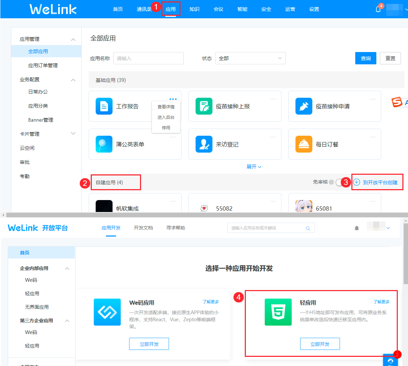The image size is (408, 366).
Task: Open the three-dot menu on 帆软集成 card
Action: [173, 201]
